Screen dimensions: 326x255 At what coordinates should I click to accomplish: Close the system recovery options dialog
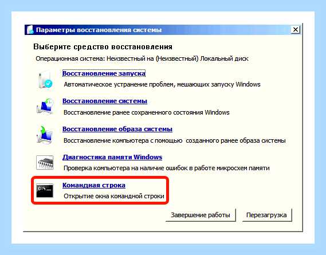pos(296,30)
